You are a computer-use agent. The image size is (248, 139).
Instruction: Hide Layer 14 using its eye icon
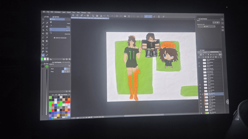click(200, 97)
